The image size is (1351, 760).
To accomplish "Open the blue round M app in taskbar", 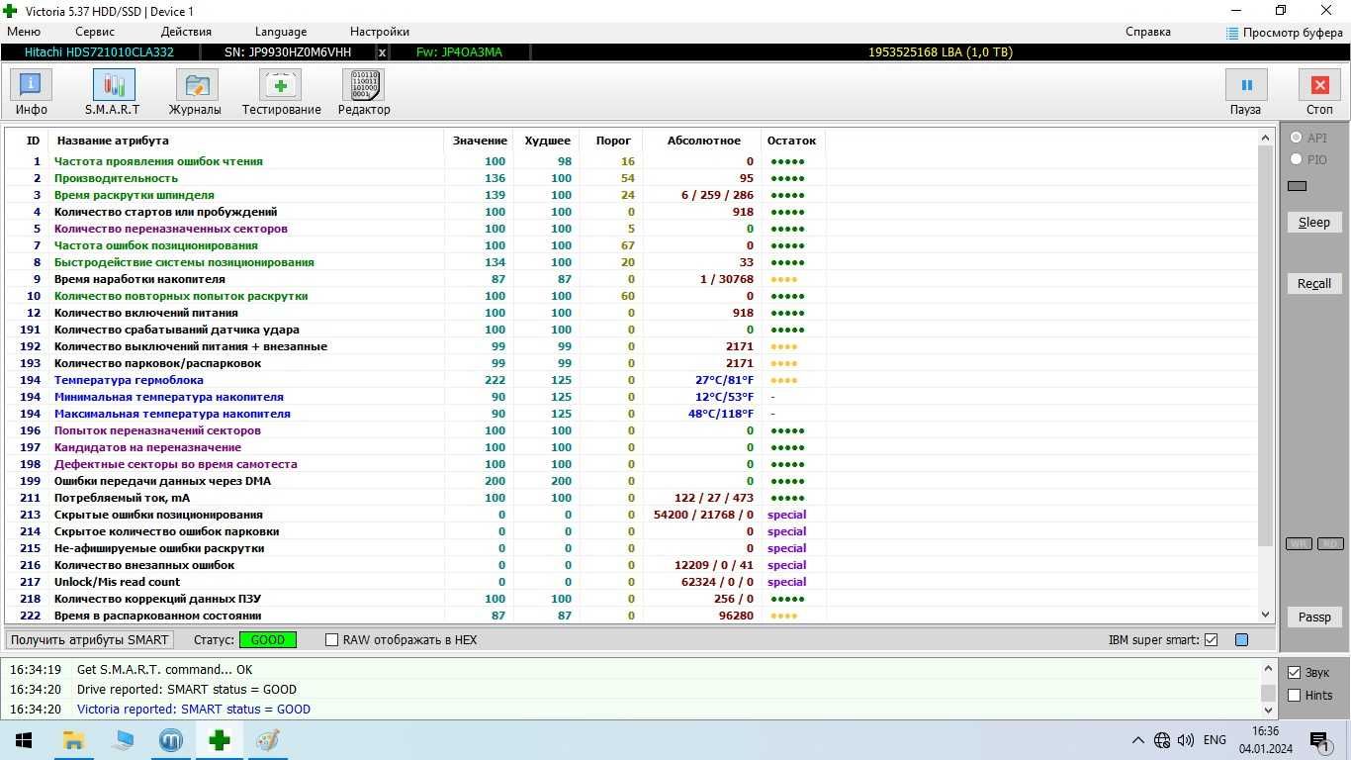I will (170, 739).
